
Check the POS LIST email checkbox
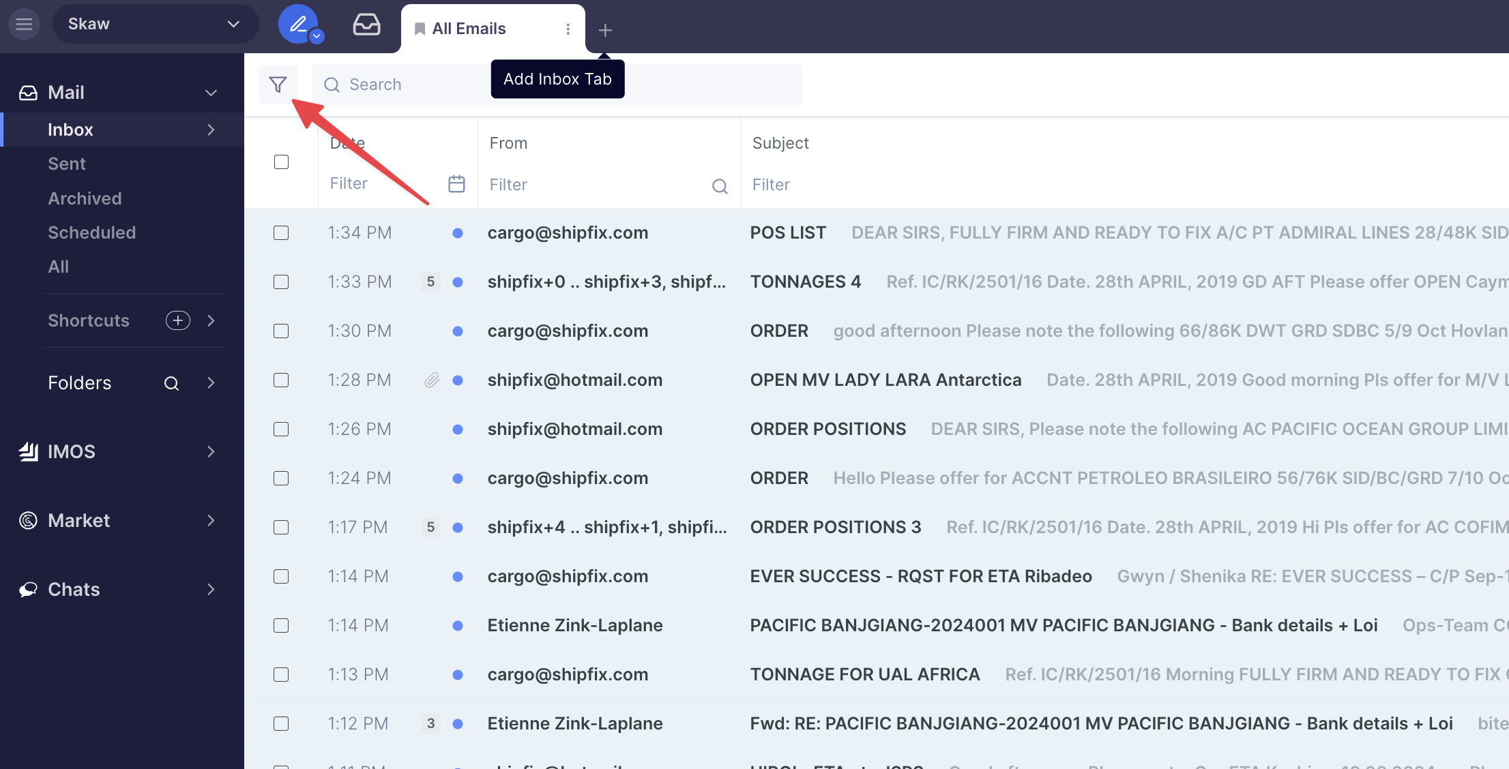coord(281,232)
